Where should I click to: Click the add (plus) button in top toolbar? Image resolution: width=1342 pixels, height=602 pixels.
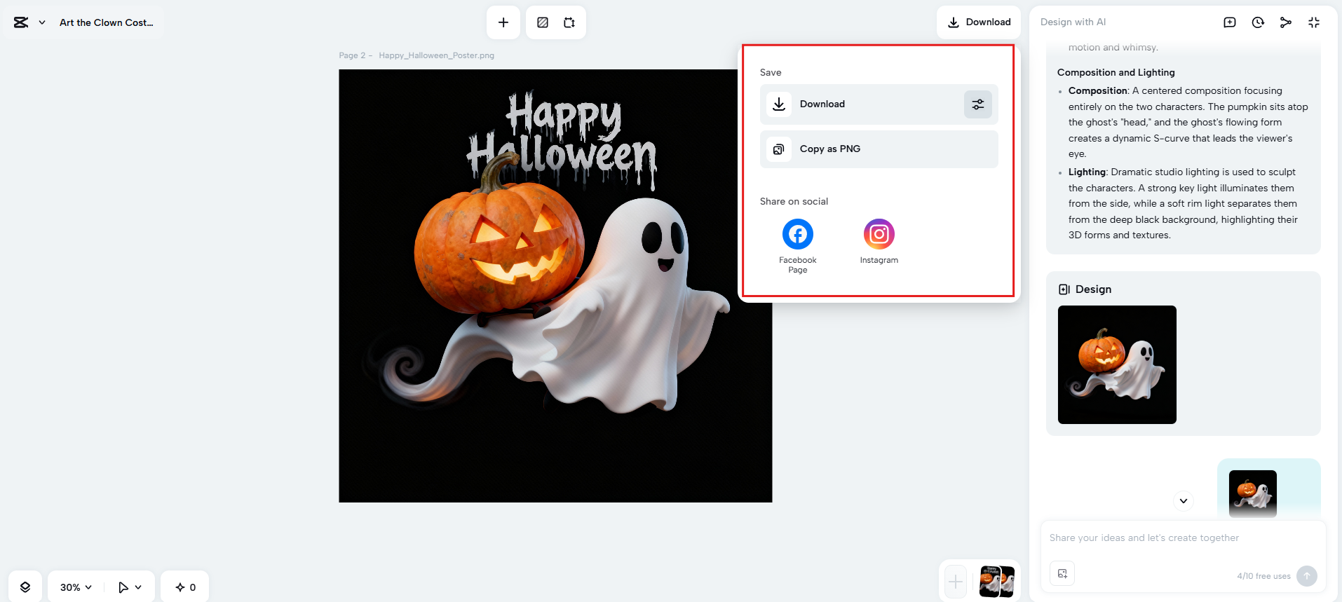503,22
